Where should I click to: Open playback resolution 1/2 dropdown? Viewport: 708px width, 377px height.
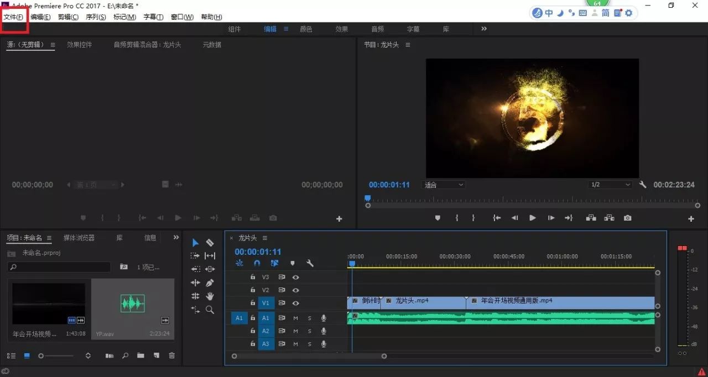(610, 185)
